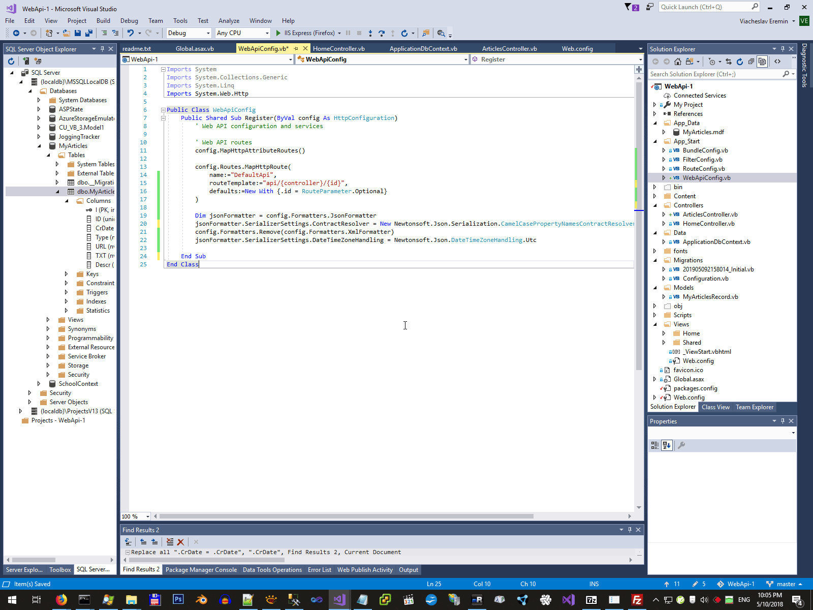Collapse the Controllers folder in Solution Explorer
Screen dimensions: 813x610
(655, 205)
